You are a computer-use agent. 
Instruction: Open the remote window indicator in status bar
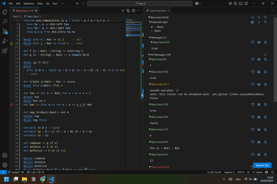pyautogui.click(x=3, y=172)
